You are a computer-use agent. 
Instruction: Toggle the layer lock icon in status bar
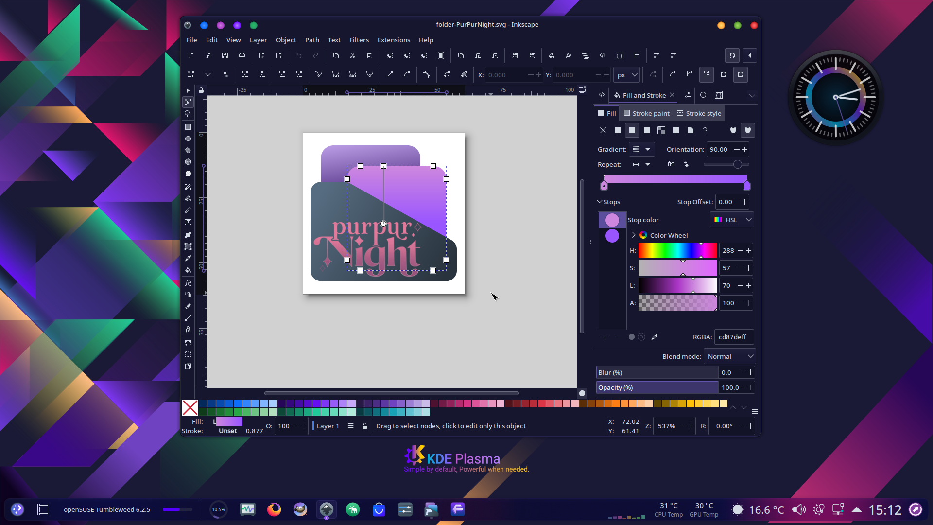(x=365, y=426)
